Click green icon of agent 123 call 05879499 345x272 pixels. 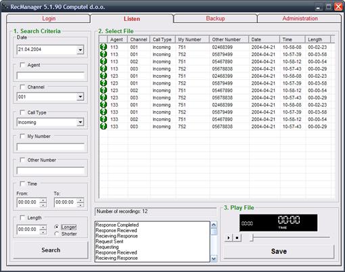[103, 83]
